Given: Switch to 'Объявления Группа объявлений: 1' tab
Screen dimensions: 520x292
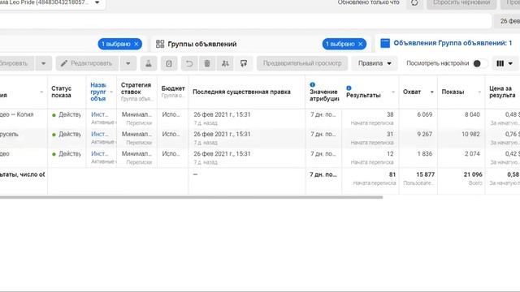Looking at the screenshot, I should [x=453, y=43].
